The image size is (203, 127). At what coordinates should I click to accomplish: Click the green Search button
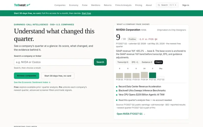(x=100, y=62)
